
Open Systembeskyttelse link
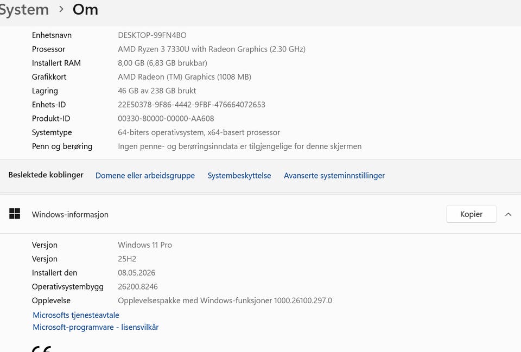coord(239,175)
